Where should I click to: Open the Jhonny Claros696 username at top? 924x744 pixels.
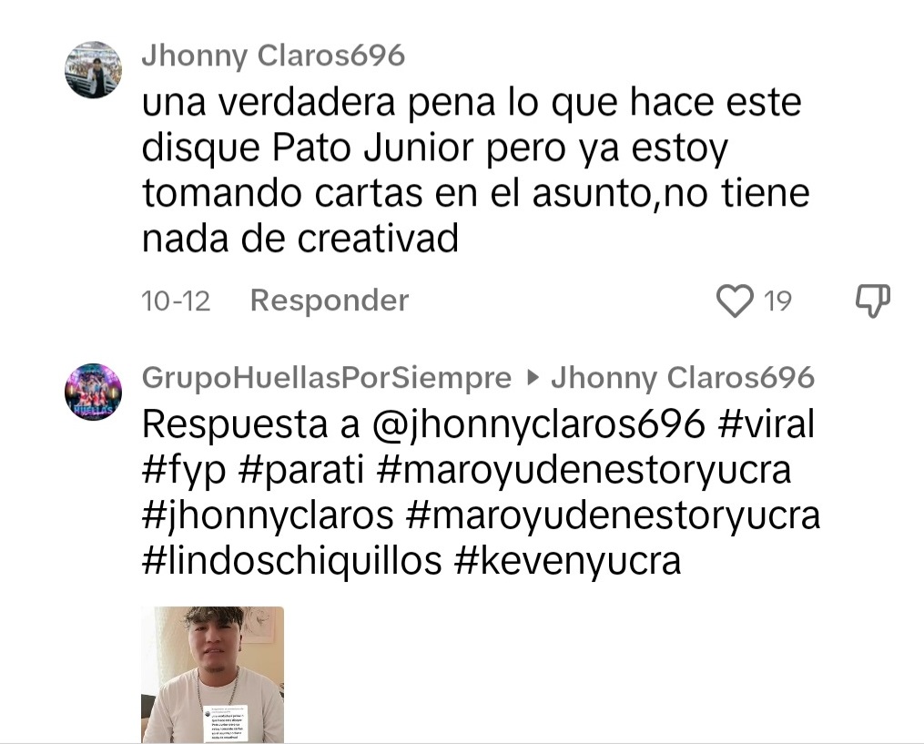[x=273, y=56]
